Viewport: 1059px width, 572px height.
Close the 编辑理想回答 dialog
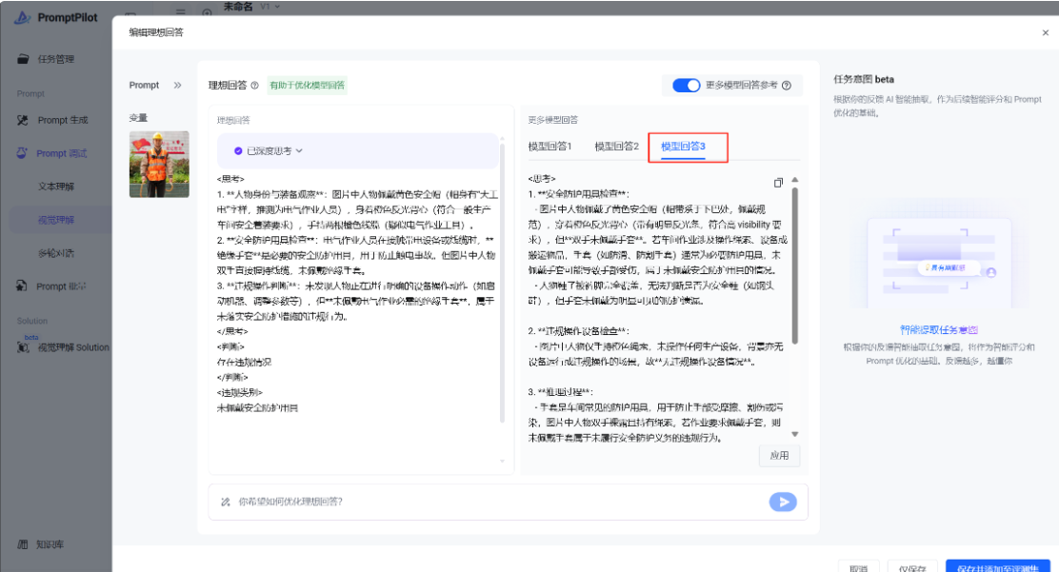(x=1045, y=32)
